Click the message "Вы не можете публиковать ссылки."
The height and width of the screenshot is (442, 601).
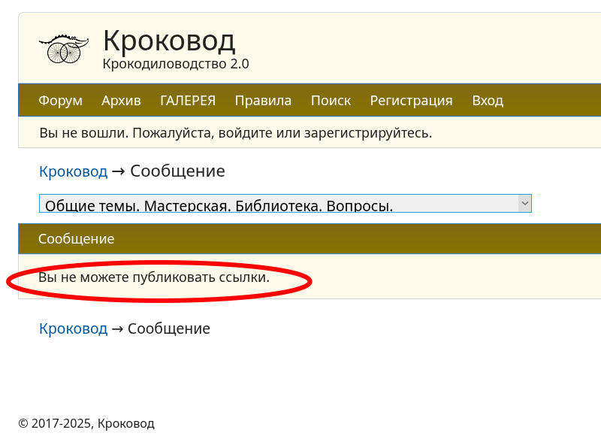tap(154, 277)
